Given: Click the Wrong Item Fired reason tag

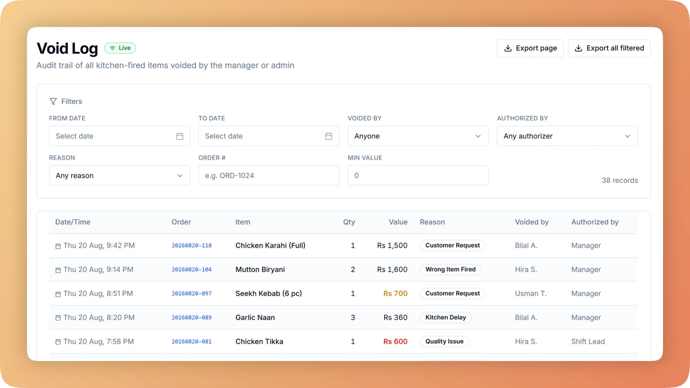Looking at the screenshot, I should pos(450,269).
